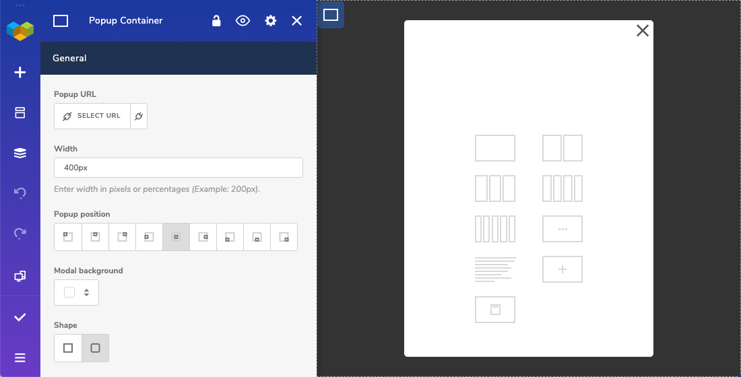Screen dimensions: 741x377
Task: Choose the top-left popup position
Action: 68,237
